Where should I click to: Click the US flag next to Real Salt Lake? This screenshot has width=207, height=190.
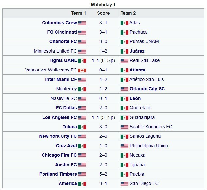[124, 61]
